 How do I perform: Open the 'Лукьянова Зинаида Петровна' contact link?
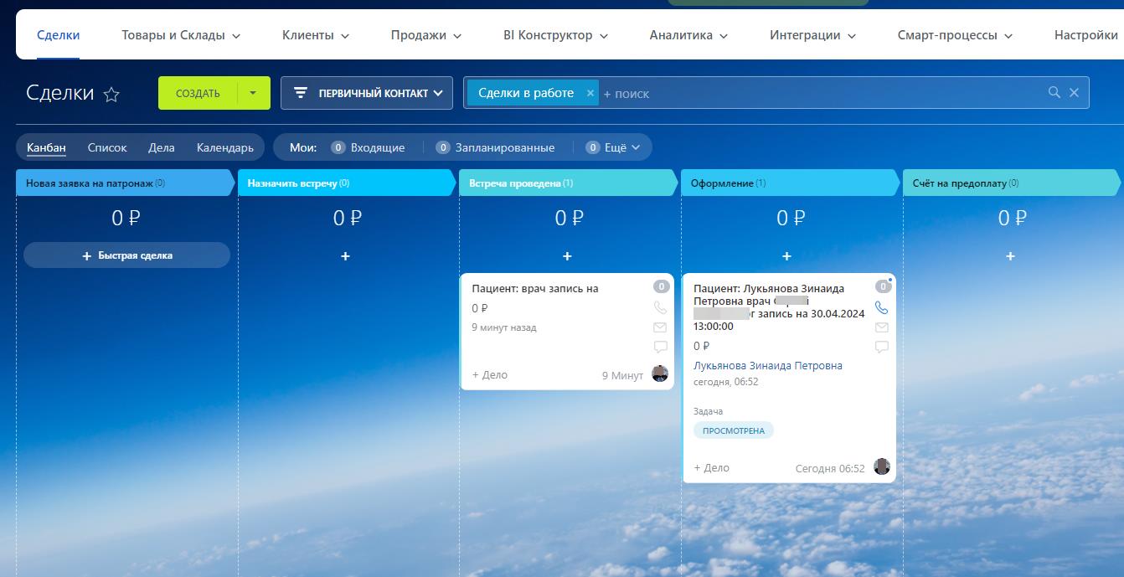[x=767, y=366]
